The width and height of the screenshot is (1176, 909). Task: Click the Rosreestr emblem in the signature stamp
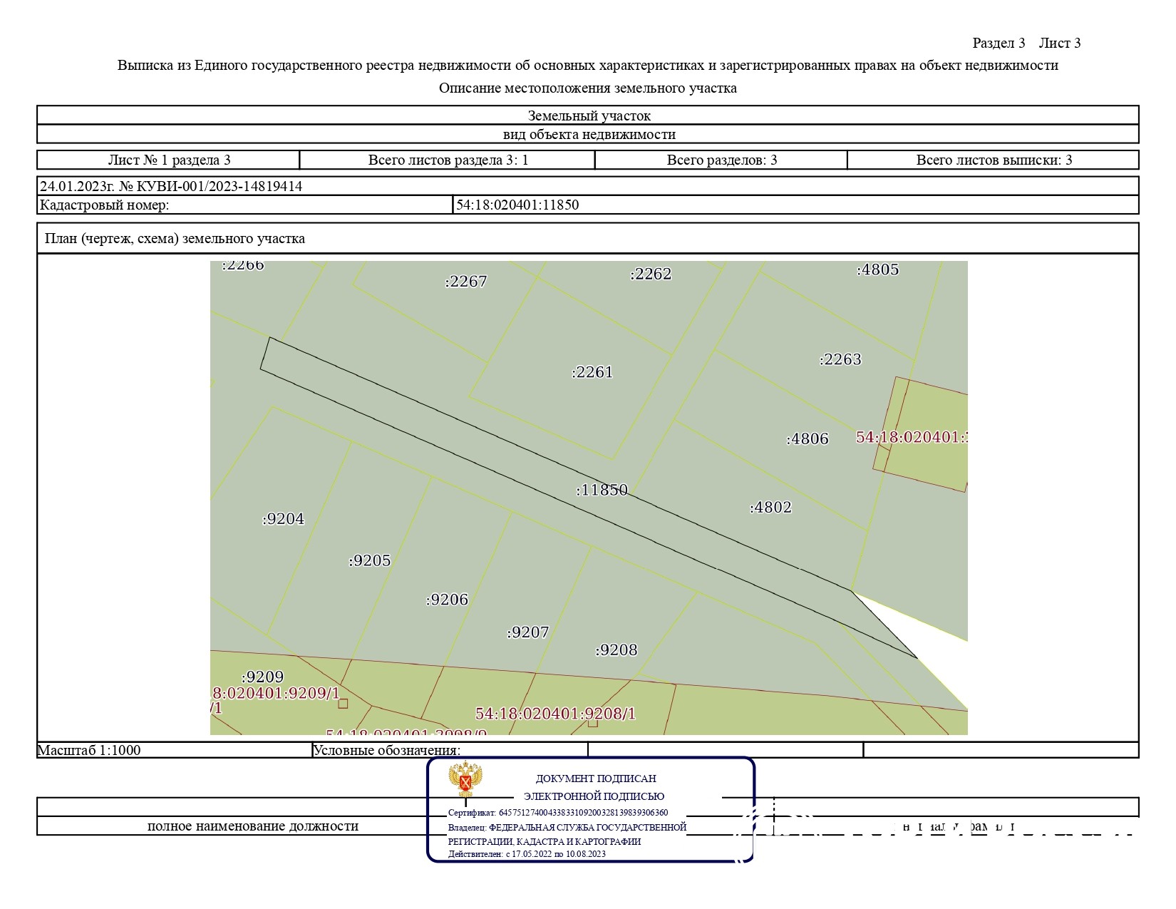tap(465, 780)
